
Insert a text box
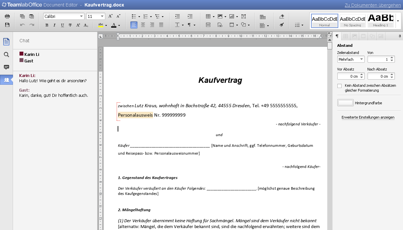click(244, 16)
